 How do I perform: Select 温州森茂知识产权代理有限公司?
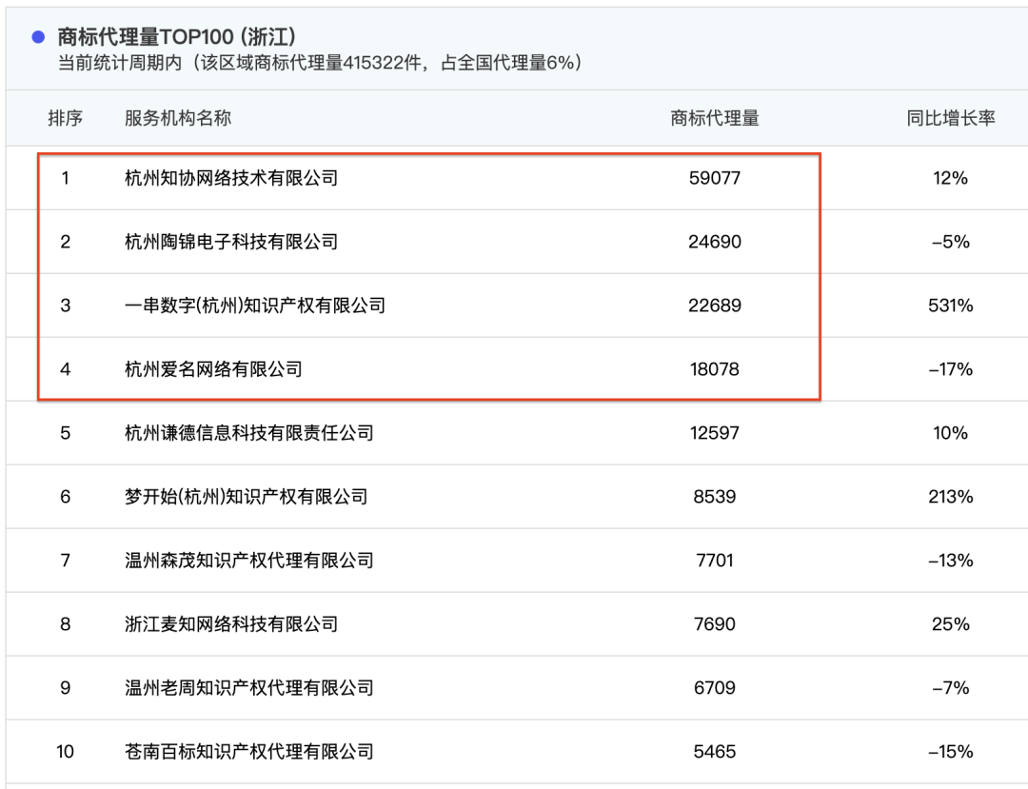point(249,561)
